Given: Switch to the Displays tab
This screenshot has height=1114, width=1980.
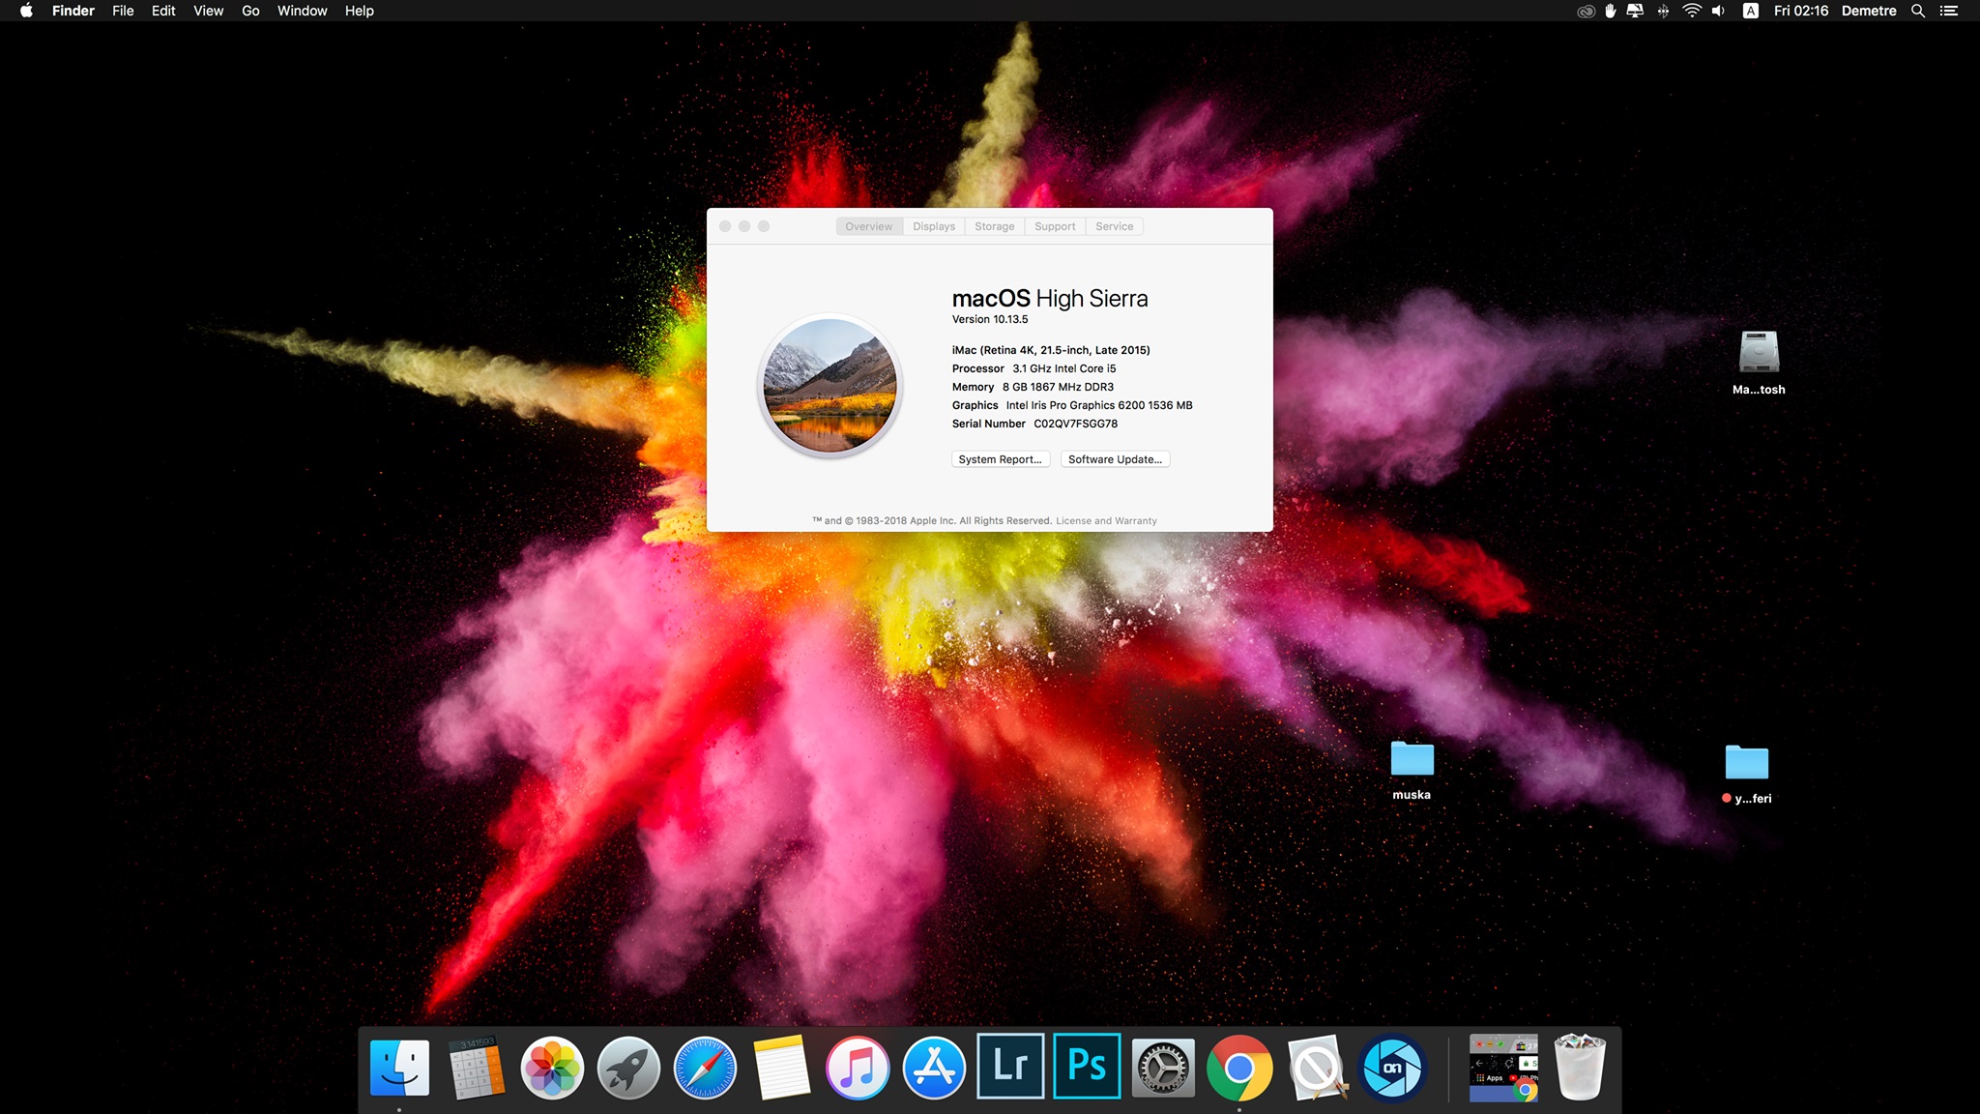Looking at the screenshot, I should click(933, 226).
